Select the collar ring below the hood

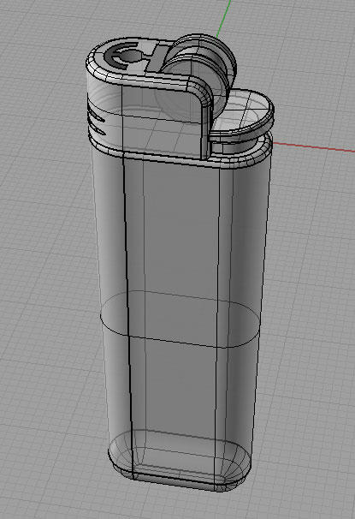(x=180, y=154)
